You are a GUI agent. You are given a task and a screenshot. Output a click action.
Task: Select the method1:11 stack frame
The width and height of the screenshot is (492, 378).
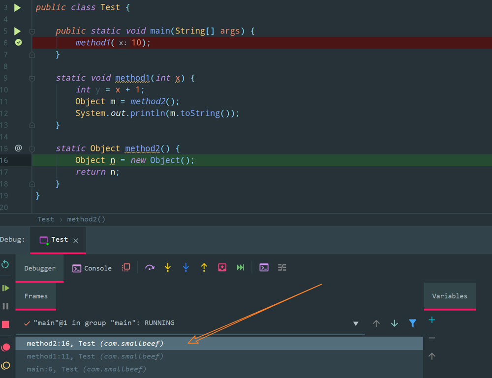click(x=95, y=356)
